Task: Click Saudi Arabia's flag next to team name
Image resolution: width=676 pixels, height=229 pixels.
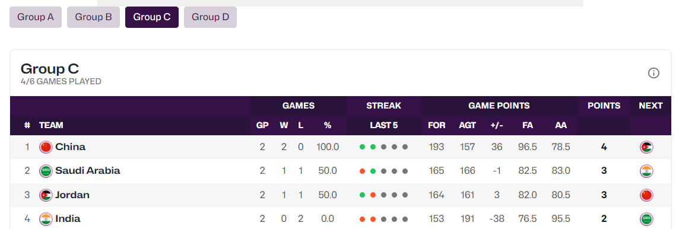Action: (x=46, y=171)
